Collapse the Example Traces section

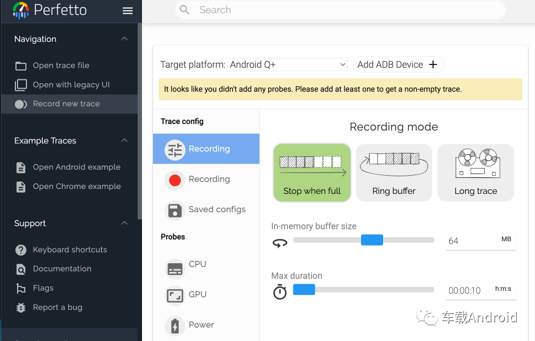click(124, 140)
